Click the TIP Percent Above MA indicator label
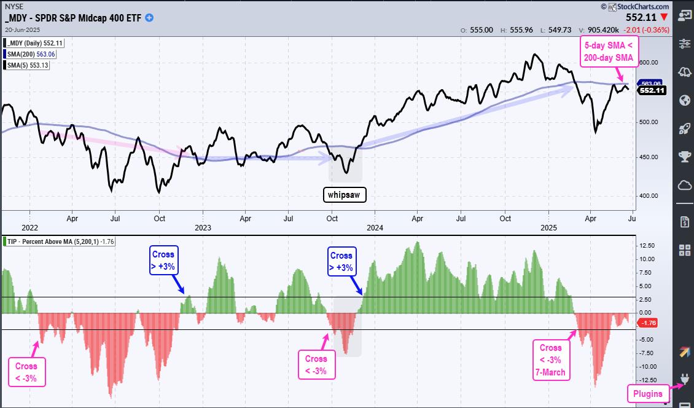This screenshot has width=694, height=408. click(68, 241)
